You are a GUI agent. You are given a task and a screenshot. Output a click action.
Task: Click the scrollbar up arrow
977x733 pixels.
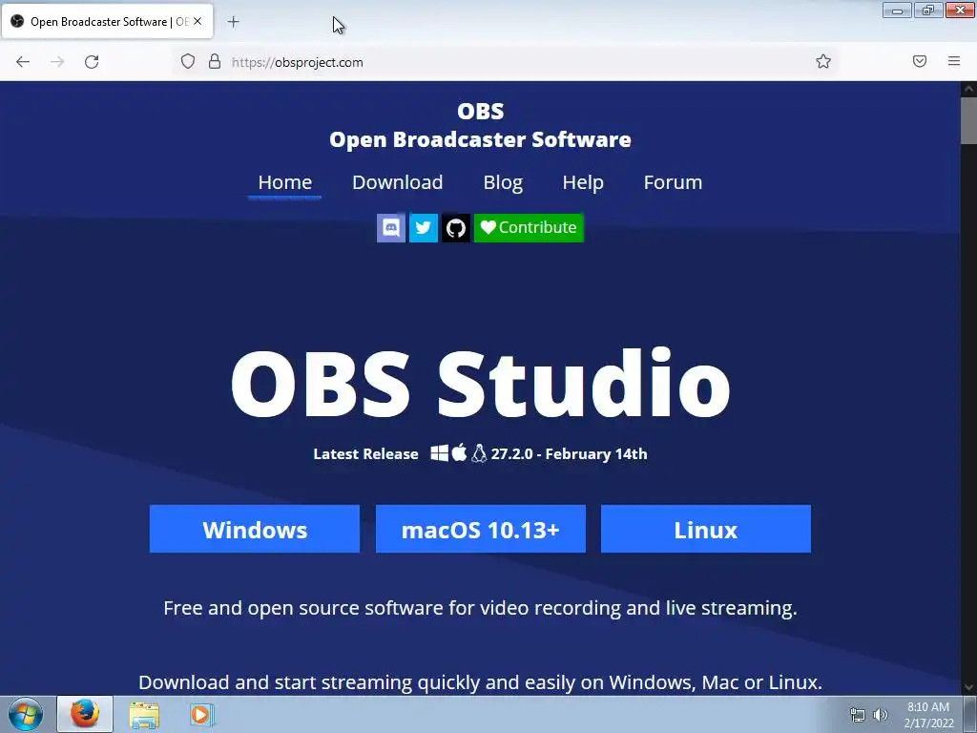tap(968, 89)
